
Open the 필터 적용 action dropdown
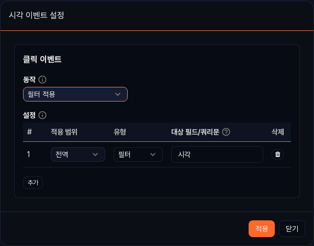point(75,94)
